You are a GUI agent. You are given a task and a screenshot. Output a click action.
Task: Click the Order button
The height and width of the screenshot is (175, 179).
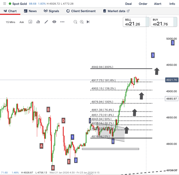pyautogui.click(x=143, y=4)
